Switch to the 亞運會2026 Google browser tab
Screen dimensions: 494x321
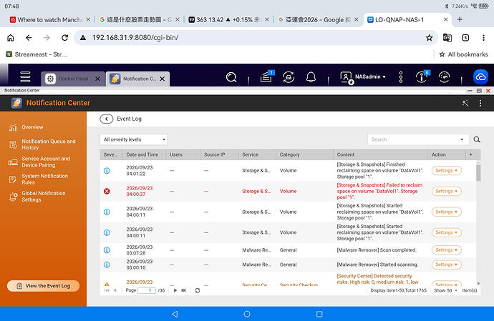point(318,20)
